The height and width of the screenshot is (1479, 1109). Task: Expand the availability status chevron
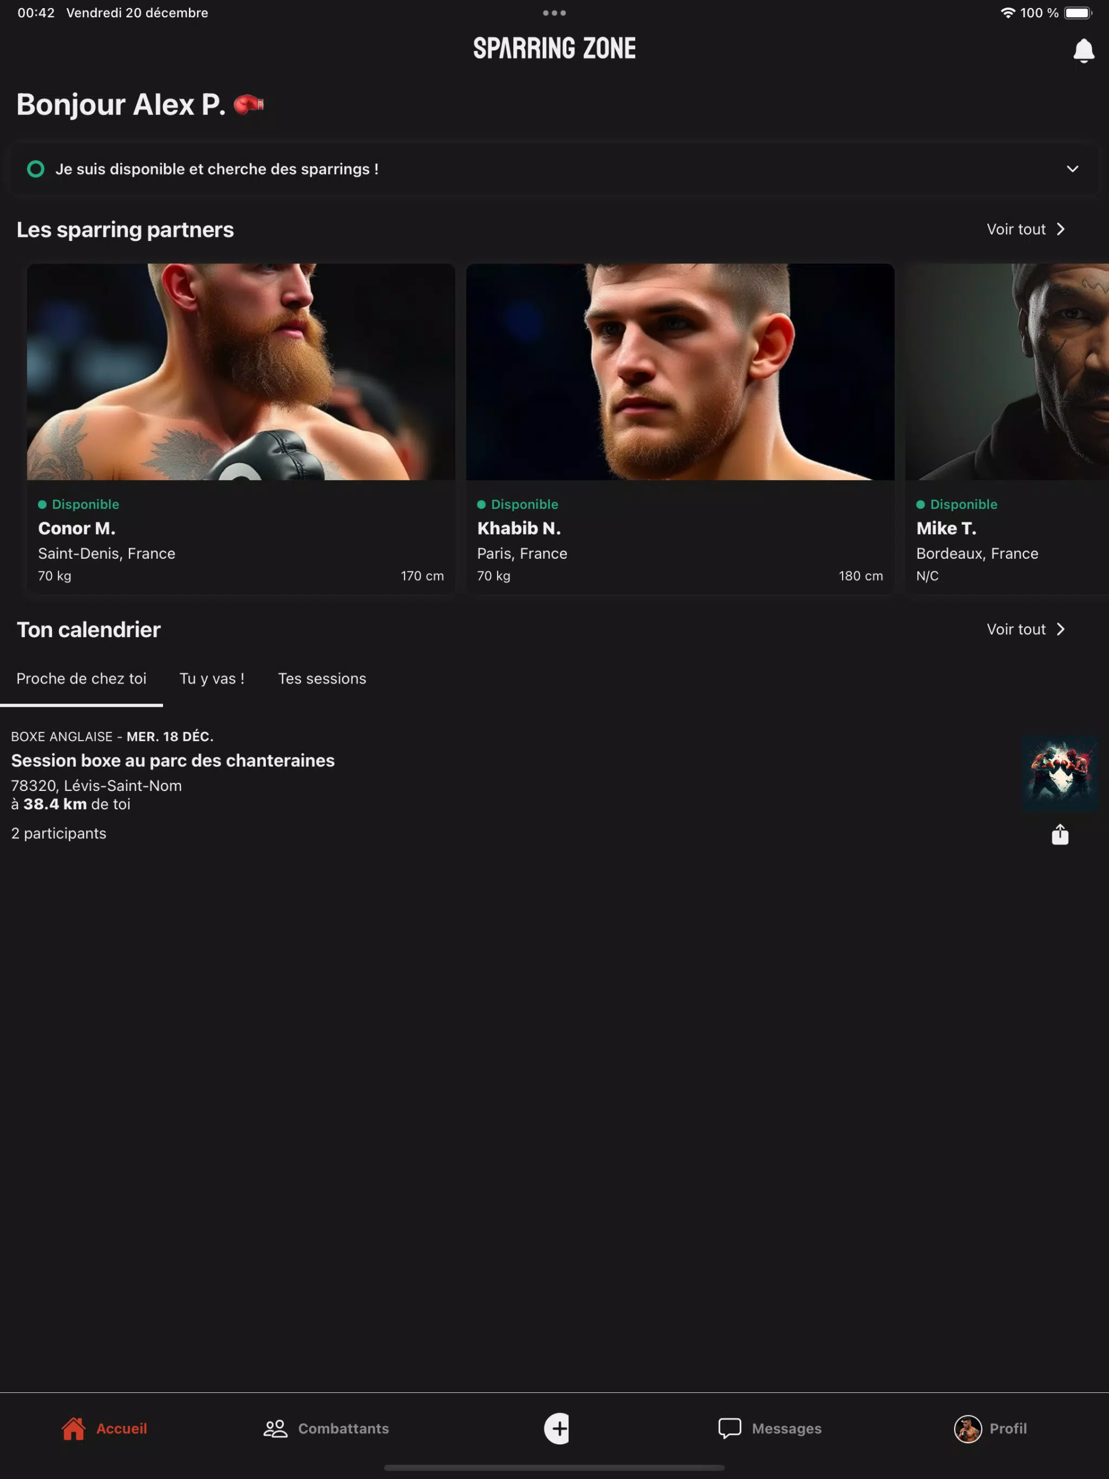(x=1072, y=169)
